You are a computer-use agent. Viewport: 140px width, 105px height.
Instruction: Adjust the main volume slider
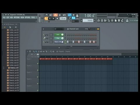[40, 18]
